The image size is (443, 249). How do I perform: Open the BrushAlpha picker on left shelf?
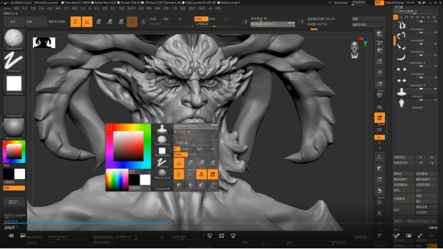pyautogui.click(x=14, y=85)
